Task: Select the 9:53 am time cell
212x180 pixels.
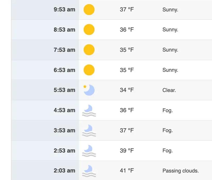Action: [x=64, y=10]
